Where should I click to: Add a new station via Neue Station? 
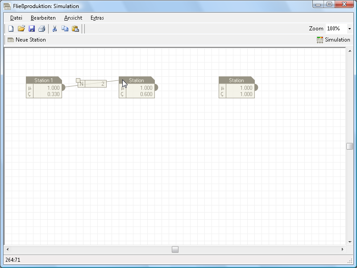27,40
